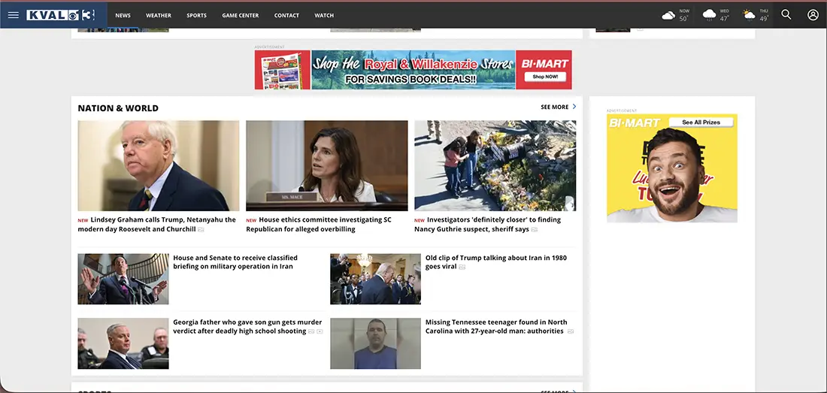Image resolution: width=827 pixels, height=393 pixels.
Task: Click the mugshot thumbnail for Tennessee teenager story
Action: (x=375, y=343)
